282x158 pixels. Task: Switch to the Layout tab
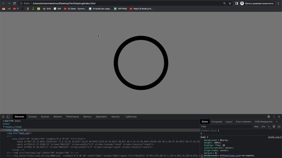(229, 122)
